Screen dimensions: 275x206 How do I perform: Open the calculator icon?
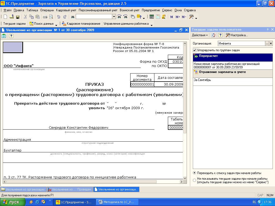(x=152, y=17)
